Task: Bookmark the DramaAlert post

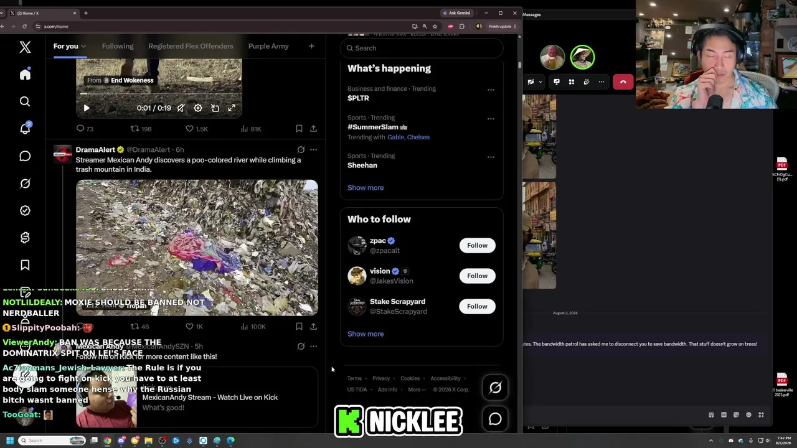Action: point(299,326)
